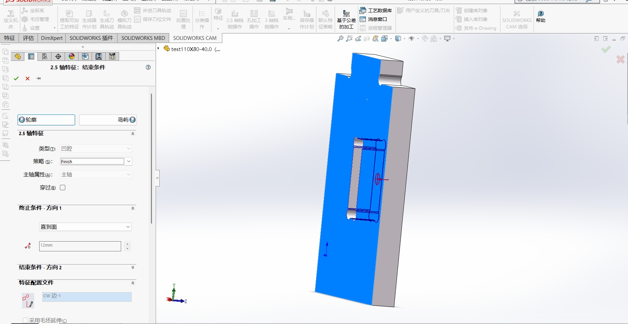This screenshot has width=628, height=324.
Task: Click the Previous View icon
Action: pos(358,39)
